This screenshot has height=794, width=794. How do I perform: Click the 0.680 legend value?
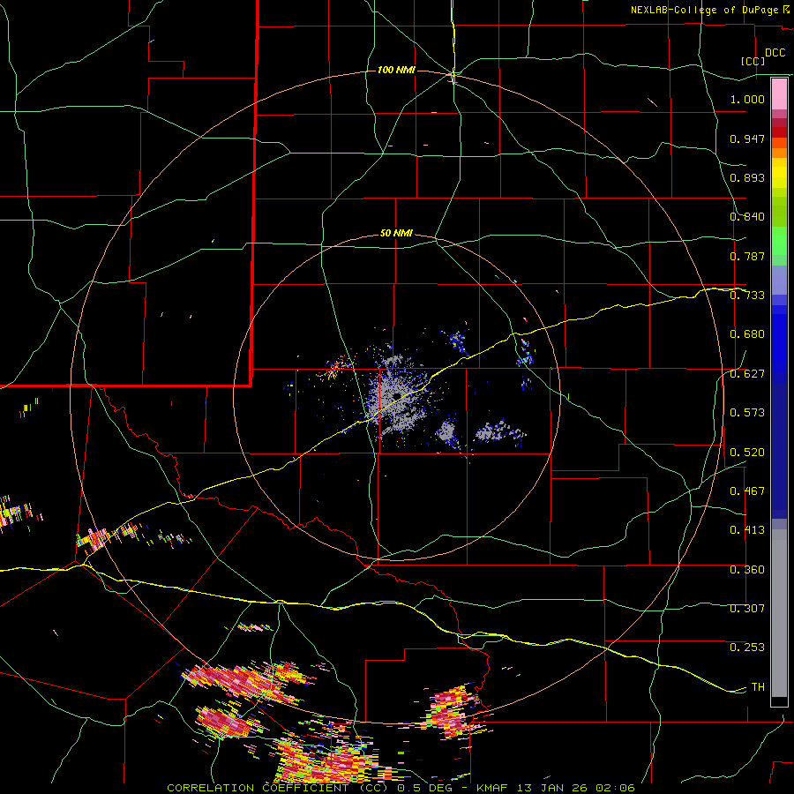747,334
